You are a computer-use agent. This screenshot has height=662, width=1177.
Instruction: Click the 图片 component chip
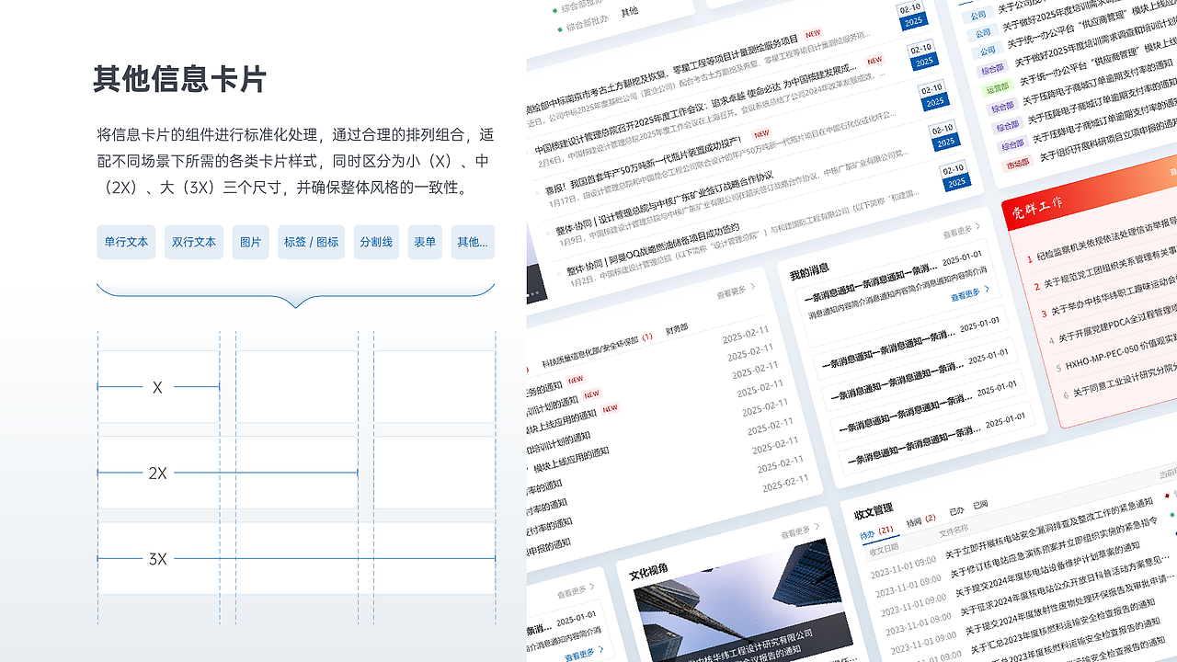(x=250, y=242)
